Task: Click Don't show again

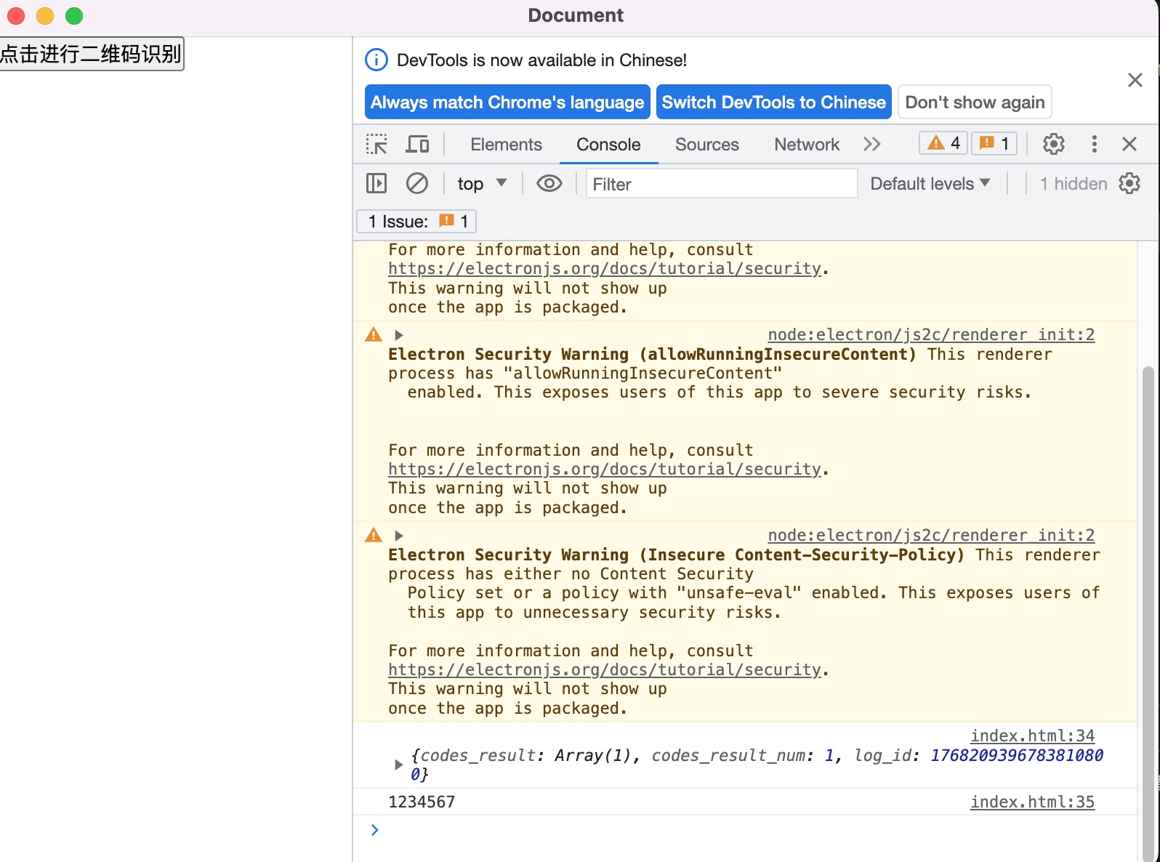Action: pos(975,102)
